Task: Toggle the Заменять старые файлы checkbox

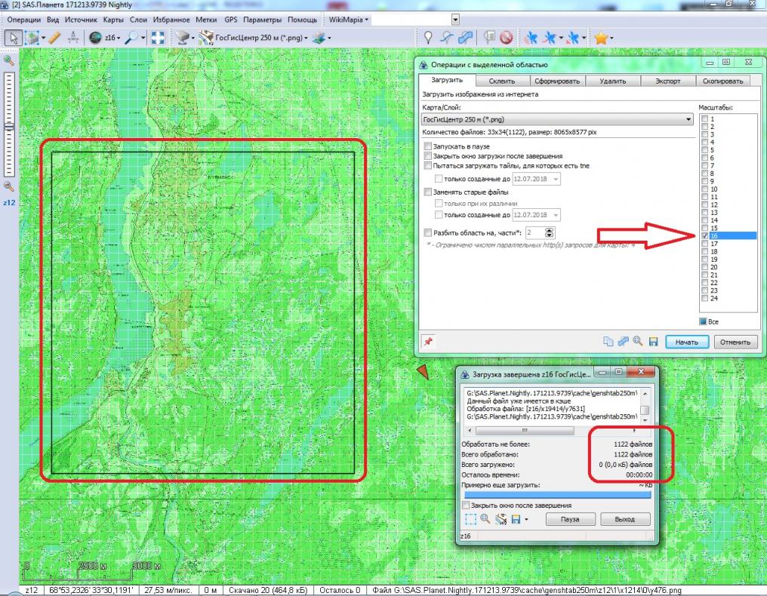Action: coord(428,192)
